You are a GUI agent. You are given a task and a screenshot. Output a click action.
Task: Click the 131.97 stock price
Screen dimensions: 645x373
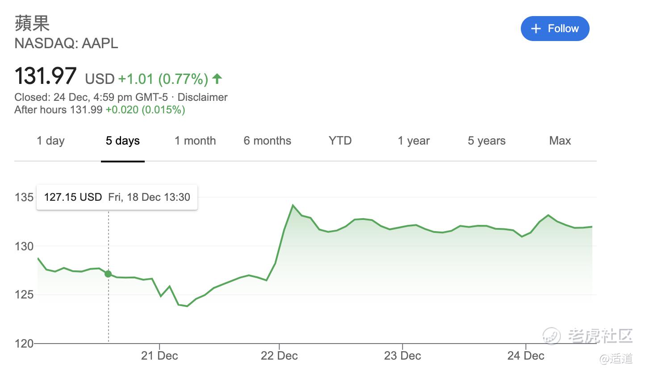tap(46, 76)
